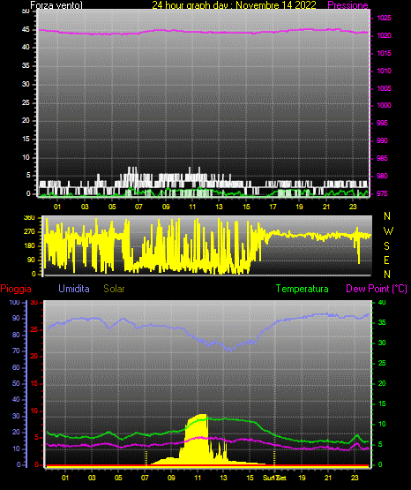This screenshot has height=490, width=411.
Task: Click hour 07 on the wind graph axis
Action: tap(138, 207)
